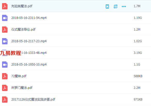Open file name 72魔神.pdf
The image size is (151, 106).
19,76
